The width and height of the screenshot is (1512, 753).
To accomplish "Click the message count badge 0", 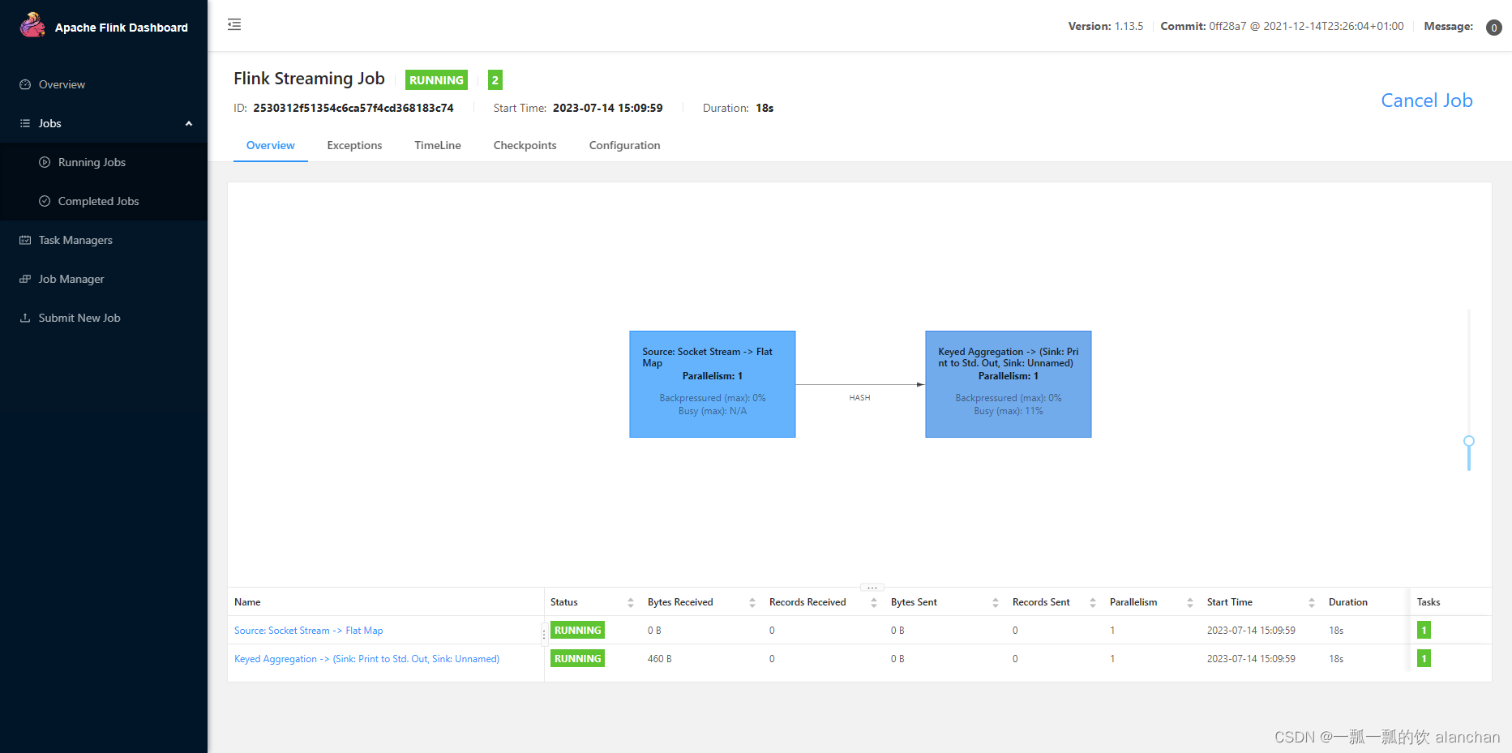I will [x=1494, y=28].
